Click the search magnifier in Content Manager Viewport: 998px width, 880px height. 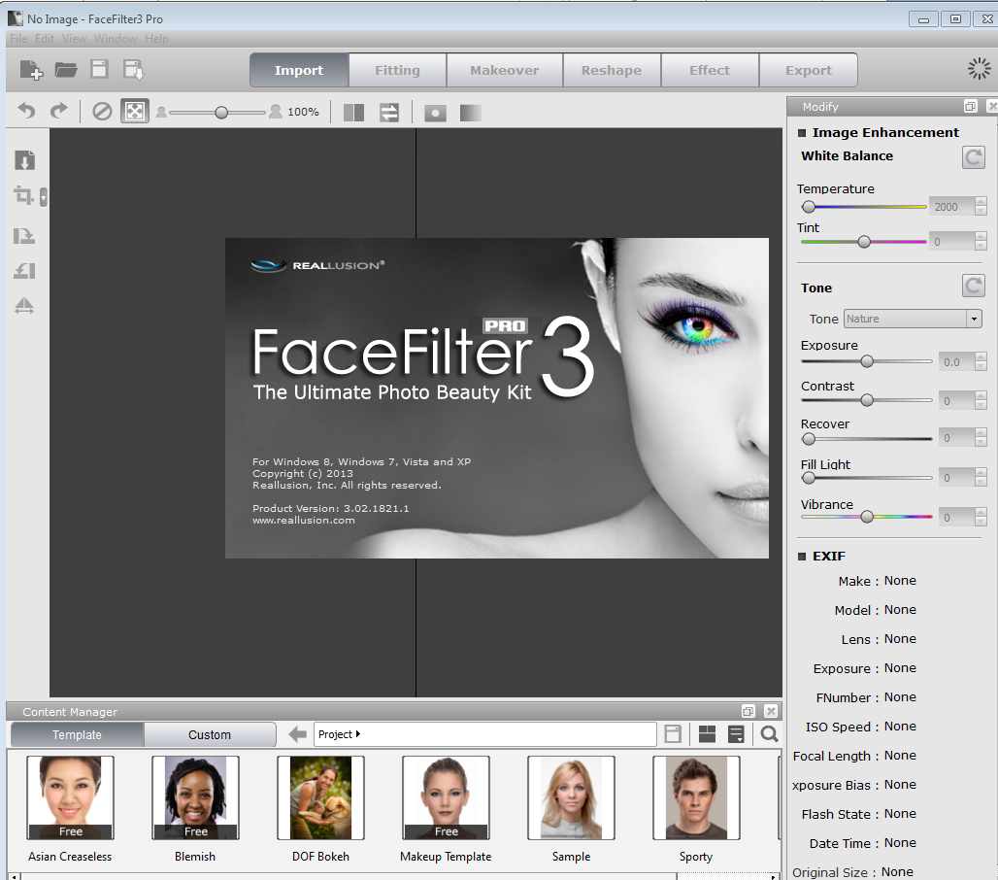coord(770,734)
